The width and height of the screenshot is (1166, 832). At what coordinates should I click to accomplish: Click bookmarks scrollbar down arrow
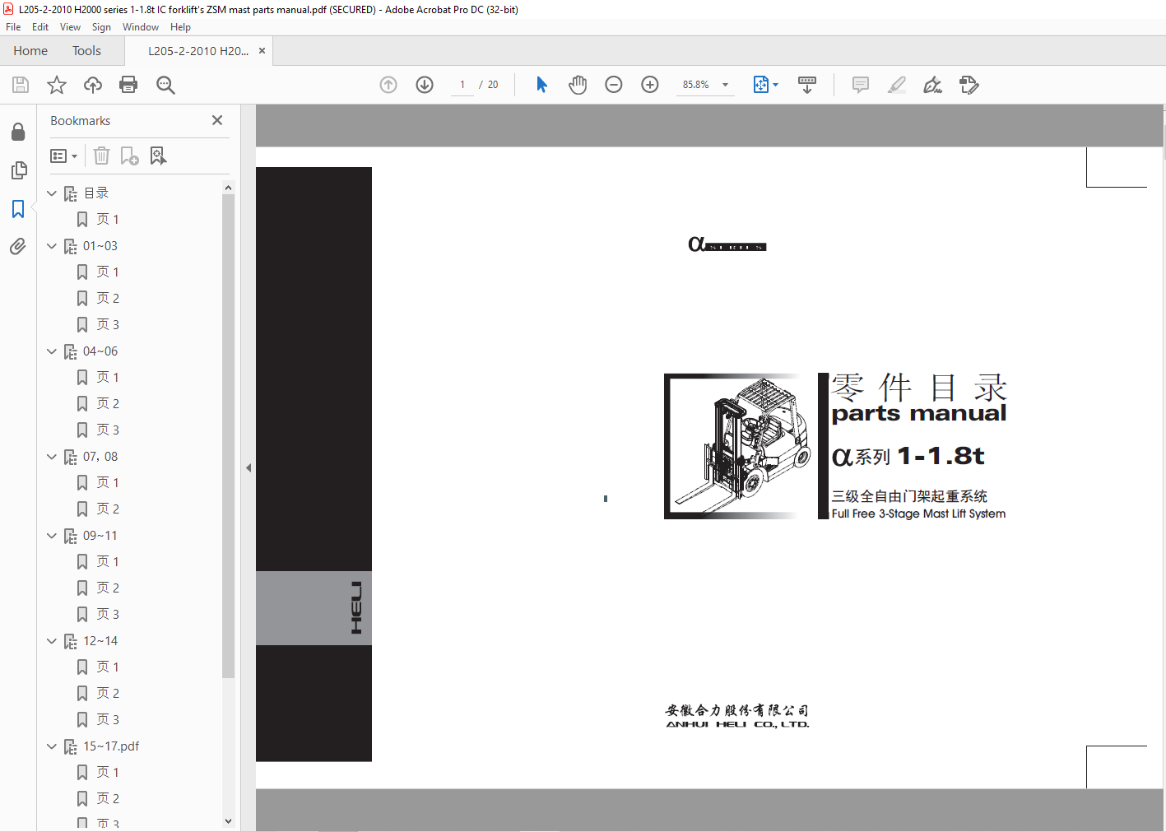(228, 820)
